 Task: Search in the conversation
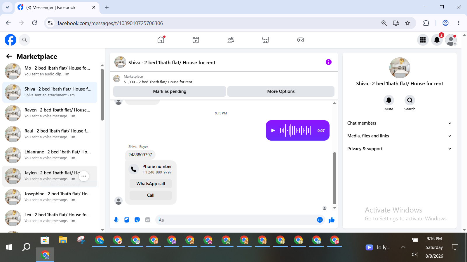coord(410,100)
